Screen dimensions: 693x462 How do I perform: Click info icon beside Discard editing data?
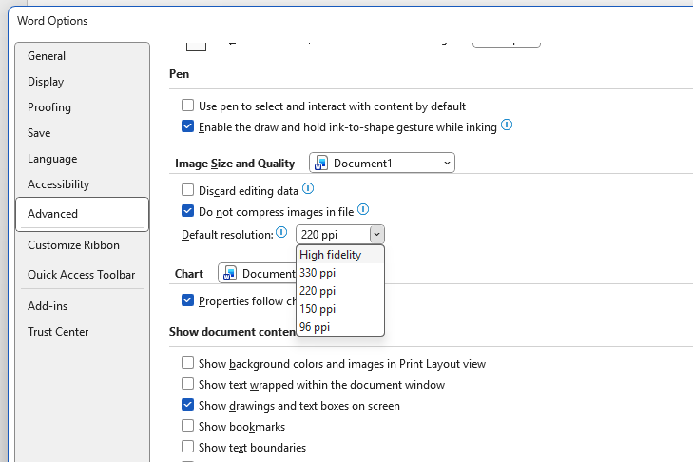(307, 190)
